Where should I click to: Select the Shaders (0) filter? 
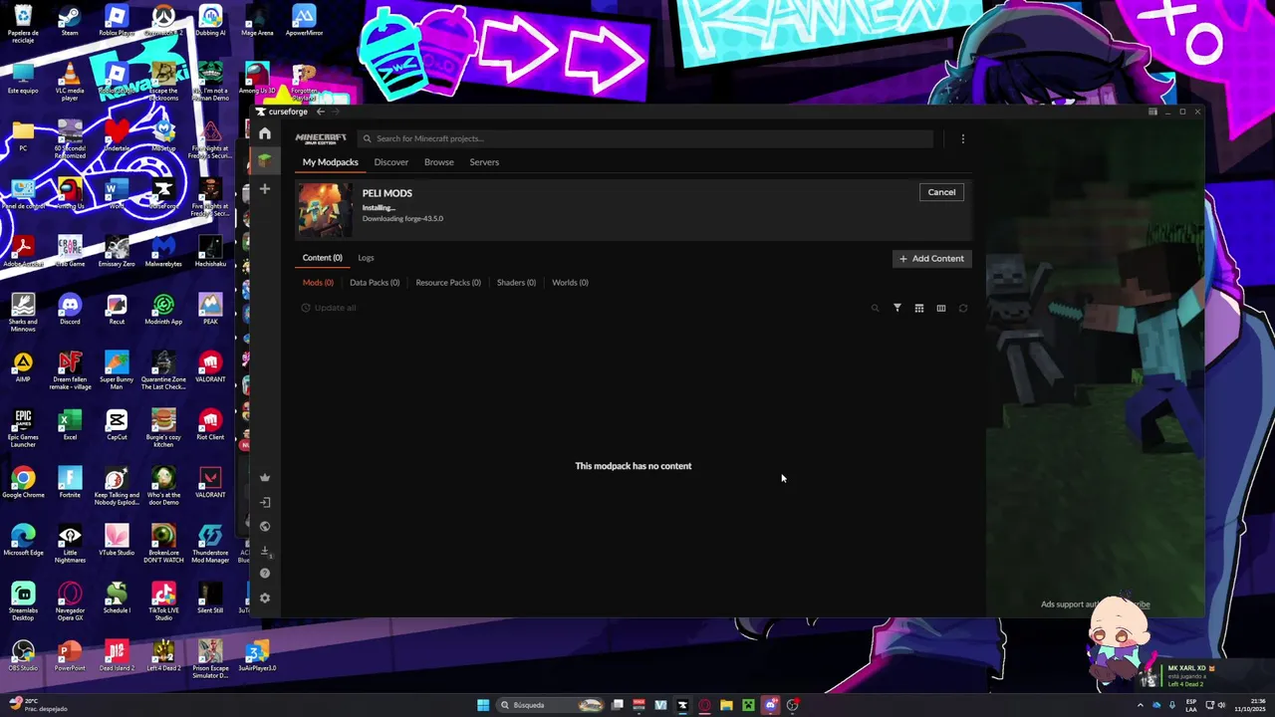pyautogui.click(x=516, y=283)
